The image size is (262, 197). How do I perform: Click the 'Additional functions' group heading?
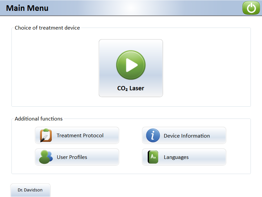pos(39,119)
